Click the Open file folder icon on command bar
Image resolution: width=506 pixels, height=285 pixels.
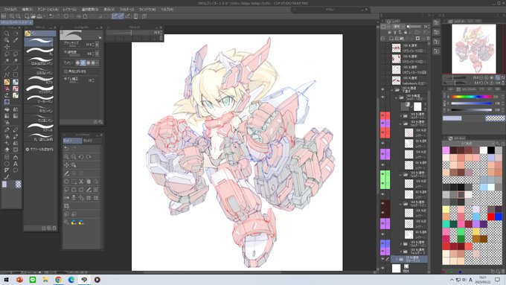33,16
